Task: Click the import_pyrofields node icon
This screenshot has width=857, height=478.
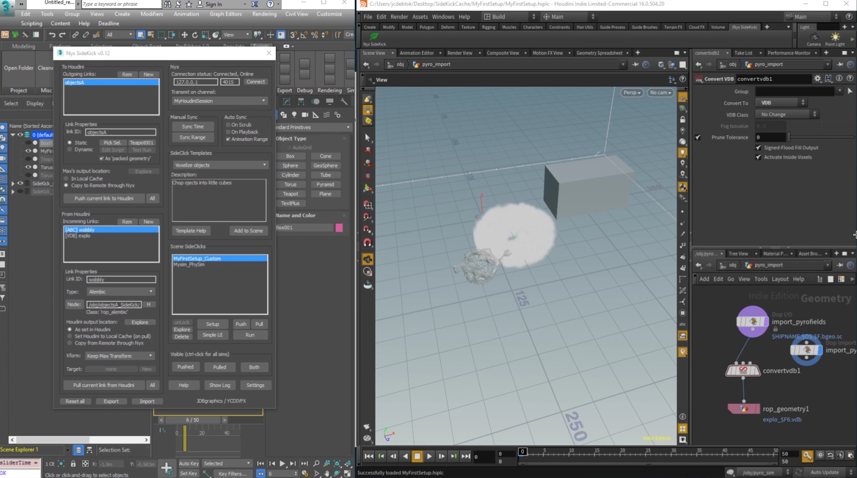Action: [752, 322]
